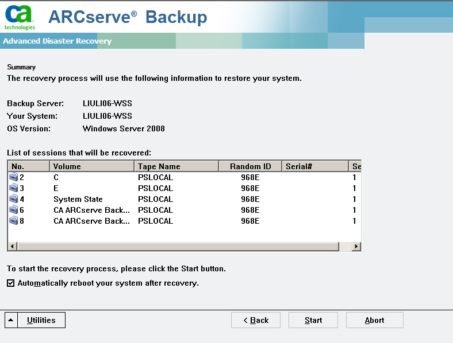This screenshot has width=453, height=343.
Task: Click the session 6 disk icon
Action: pos(14,210)
